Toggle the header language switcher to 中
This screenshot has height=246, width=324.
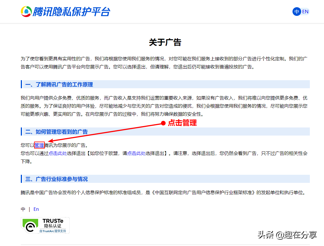click(x=297, y=11)
